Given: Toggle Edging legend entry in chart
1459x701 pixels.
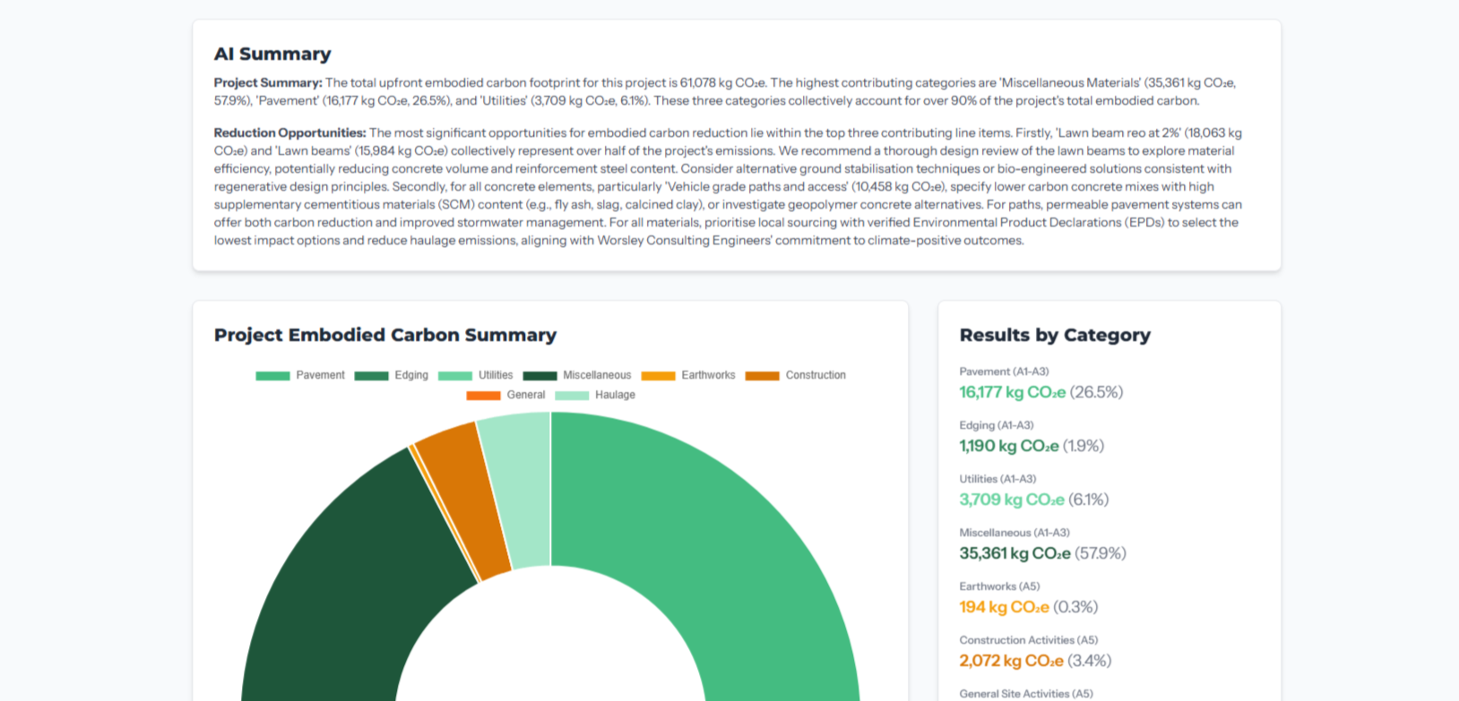Looking at the screenshot, I should point(392,375).
